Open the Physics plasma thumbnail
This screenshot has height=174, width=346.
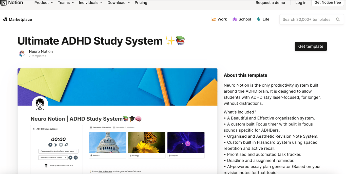[x=186, y=142]
